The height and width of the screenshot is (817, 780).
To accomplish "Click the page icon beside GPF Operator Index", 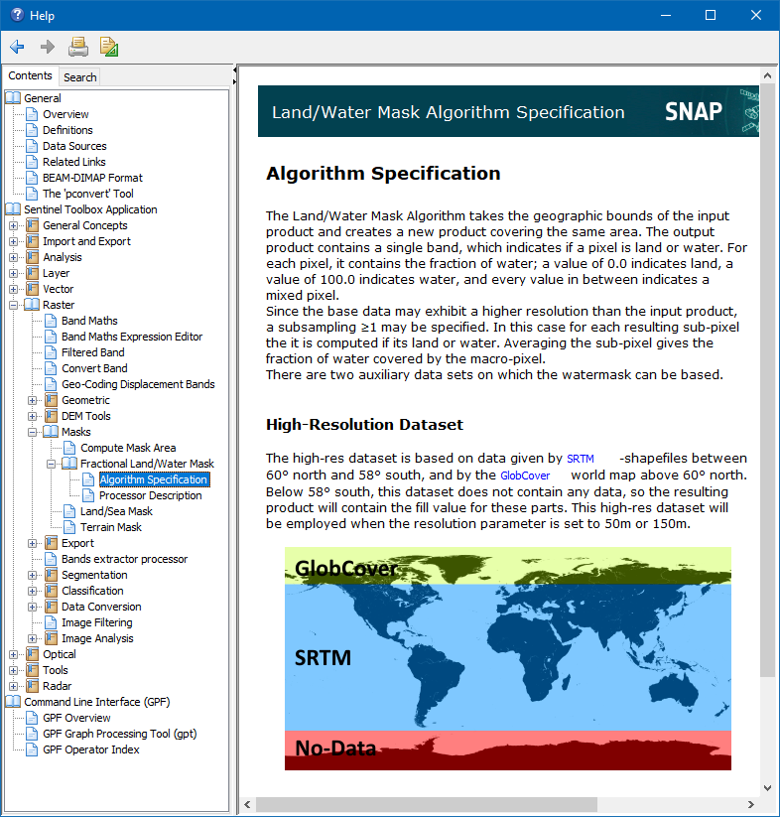I will click(x=32, y=749).
